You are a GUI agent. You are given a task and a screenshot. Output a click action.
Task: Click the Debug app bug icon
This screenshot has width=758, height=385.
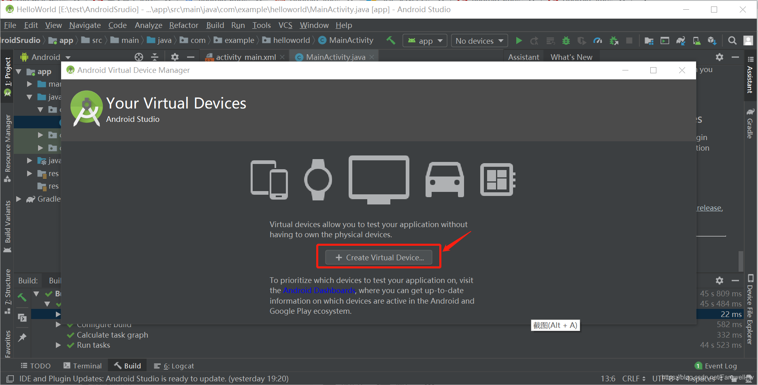566,40
